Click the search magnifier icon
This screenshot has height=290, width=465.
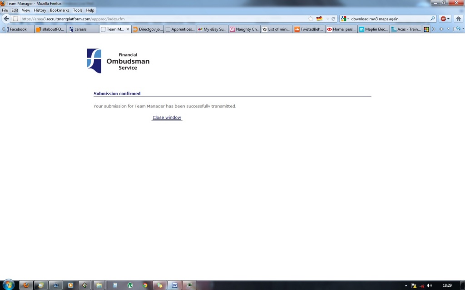pos(432,19)
